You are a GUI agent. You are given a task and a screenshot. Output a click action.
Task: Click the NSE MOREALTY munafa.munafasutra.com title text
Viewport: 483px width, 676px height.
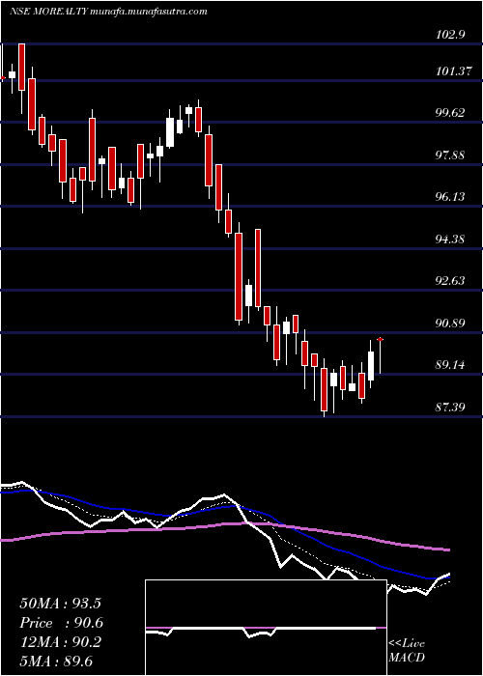click(x=108, y=12)
